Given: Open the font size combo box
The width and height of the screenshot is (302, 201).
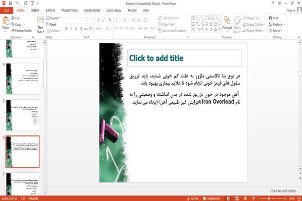Looking at the screenshot, I should pos(91,20).
